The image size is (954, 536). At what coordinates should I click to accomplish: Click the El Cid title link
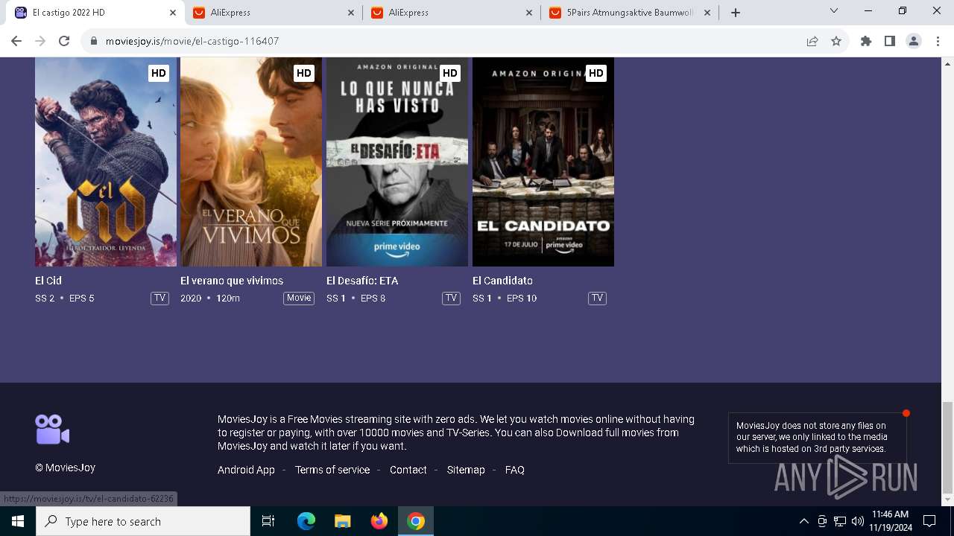coord(48,281)
